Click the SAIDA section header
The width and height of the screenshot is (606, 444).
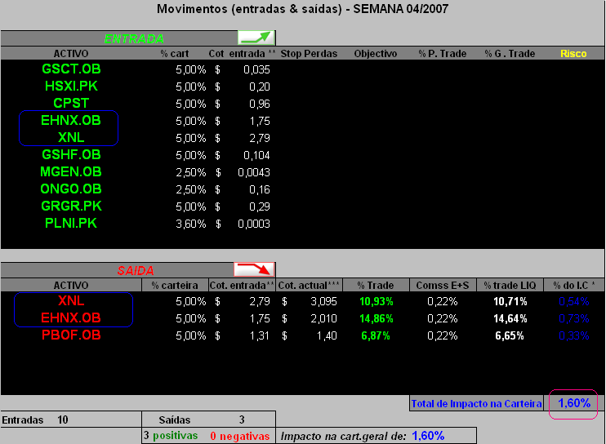point(136,270)
